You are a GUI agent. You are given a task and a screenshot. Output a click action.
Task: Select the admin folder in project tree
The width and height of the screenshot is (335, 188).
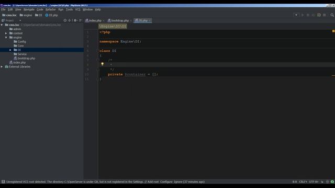[15, 29]
